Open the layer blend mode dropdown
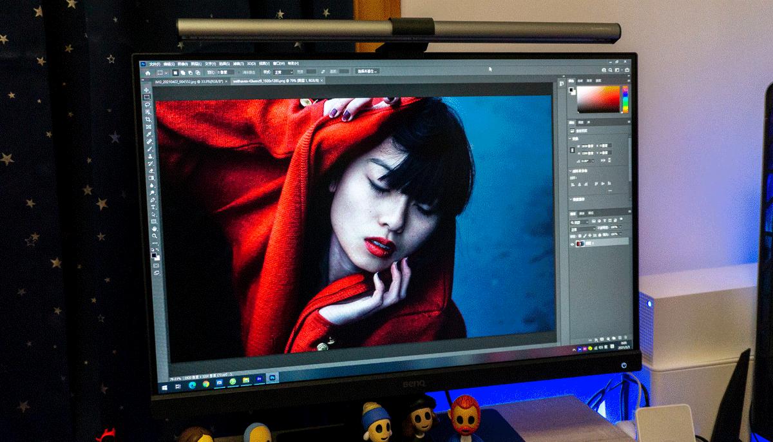 (580, 229)
